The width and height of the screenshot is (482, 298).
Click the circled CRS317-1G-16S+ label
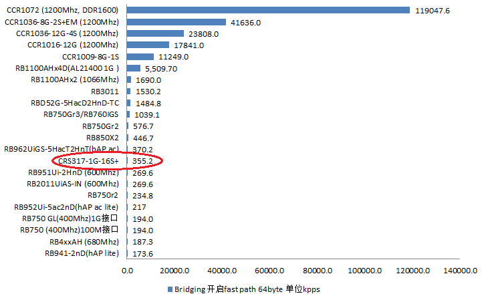(x=88, y=161)
